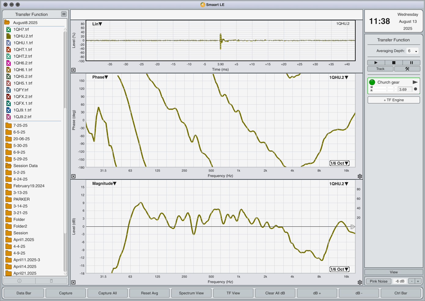Open the 1/6 Oct smoothing dropdown in Phase plot
Screen dimensions: 425x301
[x=339, y=163]
